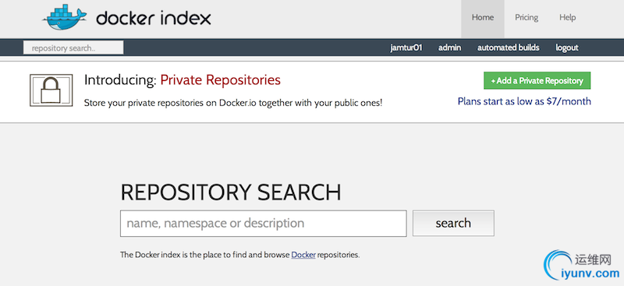The width and height of the screenshot is (624, 286).
Task: Click the iyunv.com watermark logo
Action: [x=582, y=265]
